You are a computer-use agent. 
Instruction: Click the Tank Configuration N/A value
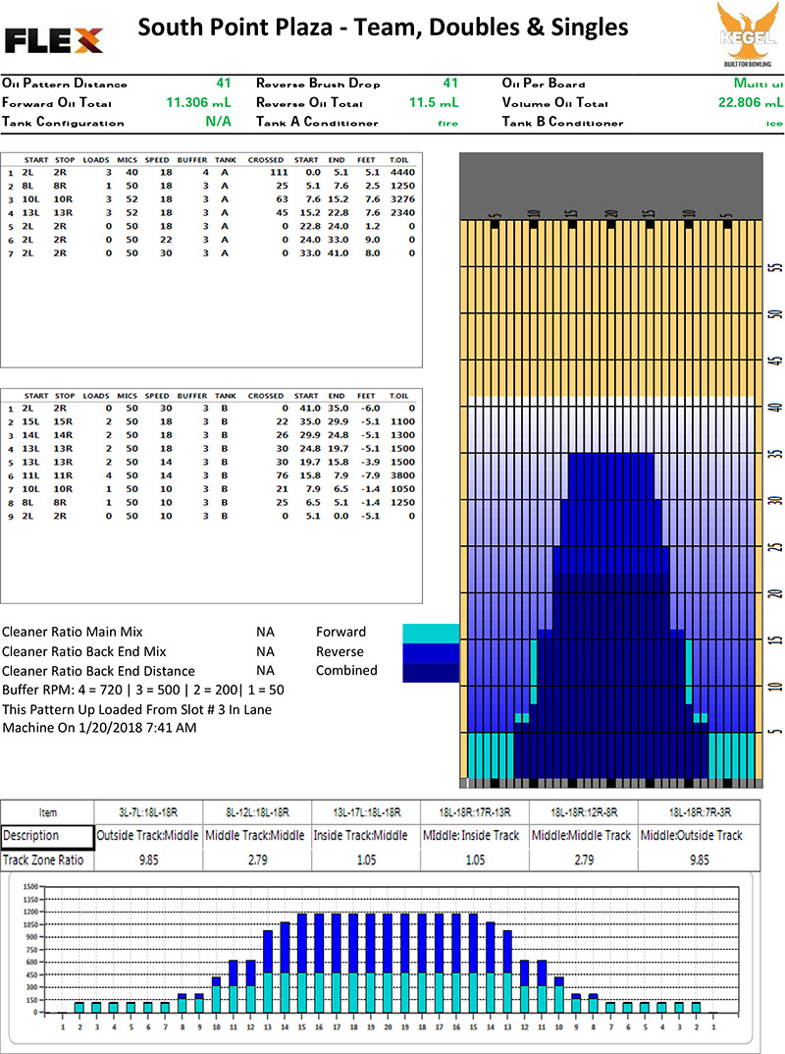pos(218,123)
